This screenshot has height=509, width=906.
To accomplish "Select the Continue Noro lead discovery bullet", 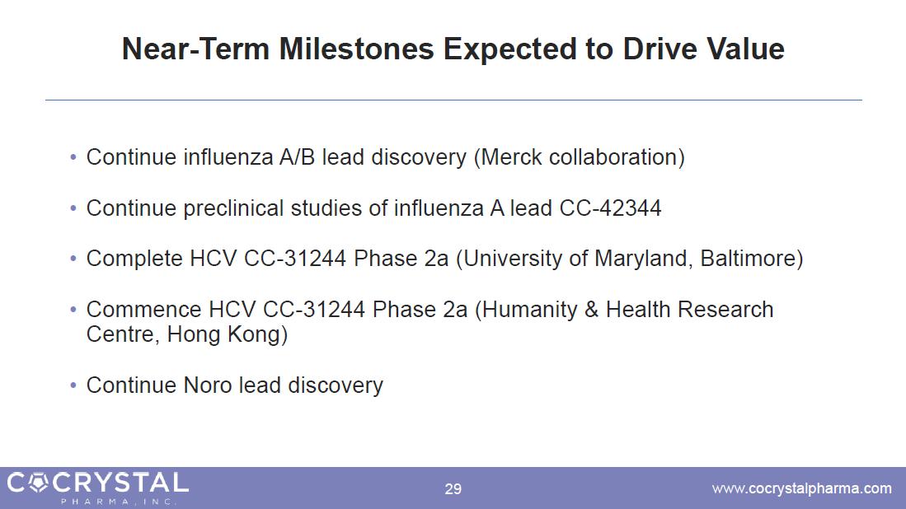I will (235, 385).
